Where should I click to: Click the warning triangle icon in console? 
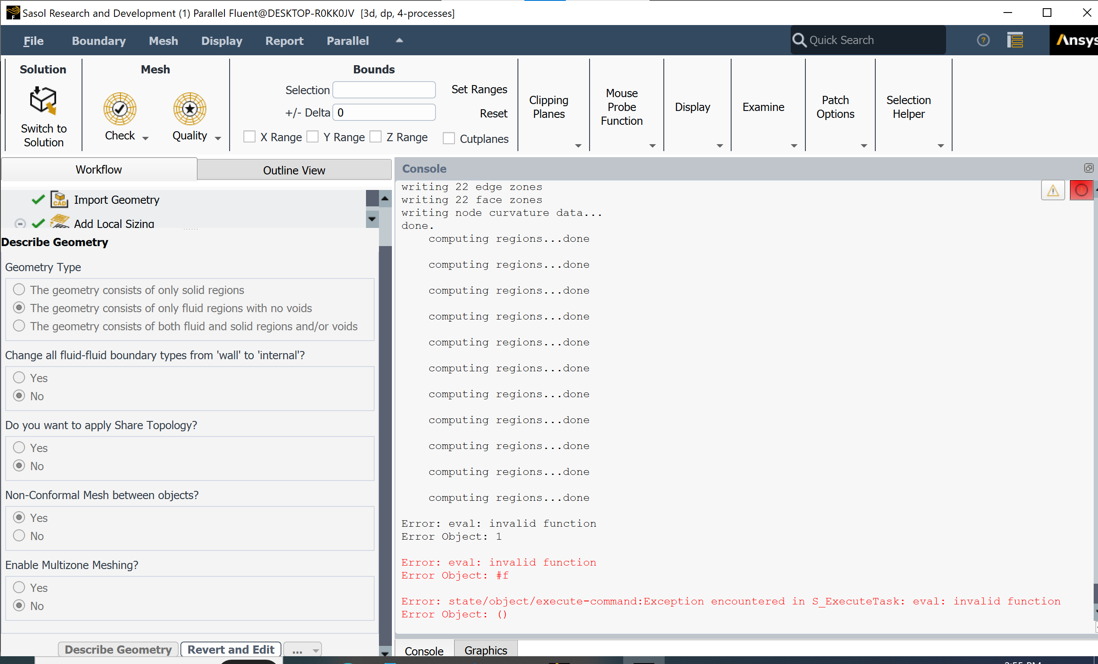tap(1053, 190)
